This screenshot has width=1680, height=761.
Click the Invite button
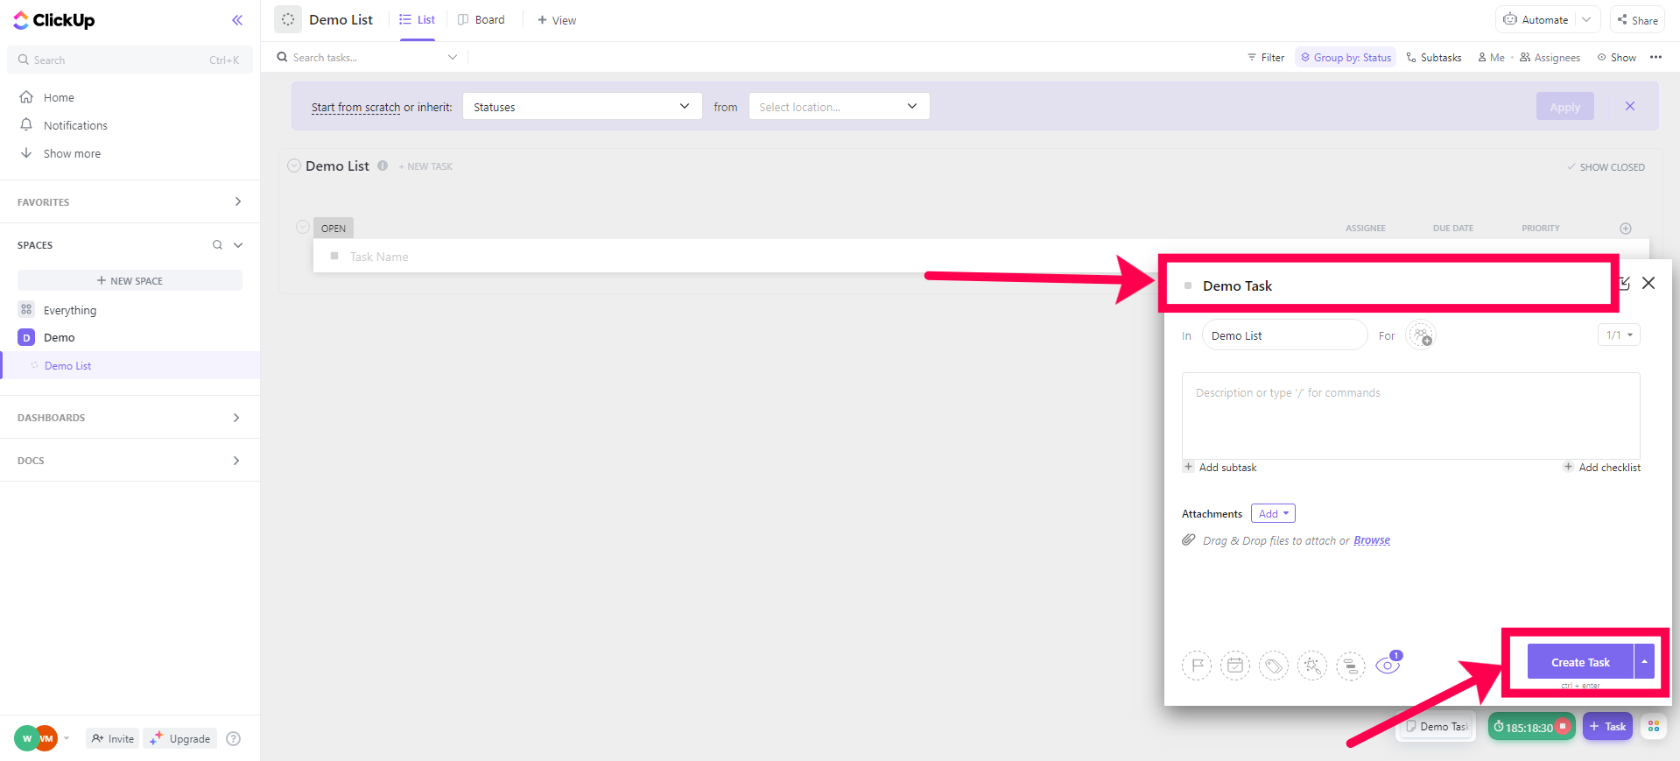(113, 738)
